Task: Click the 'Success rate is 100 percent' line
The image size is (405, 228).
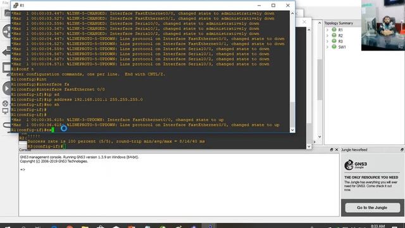Action: coord(116,141)
